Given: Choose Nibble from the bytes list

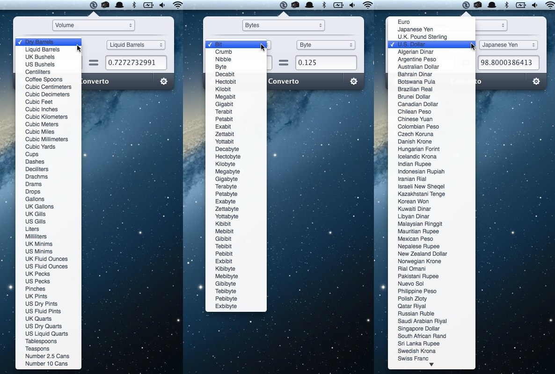Looking at the screenshot, I should [236, 59].
